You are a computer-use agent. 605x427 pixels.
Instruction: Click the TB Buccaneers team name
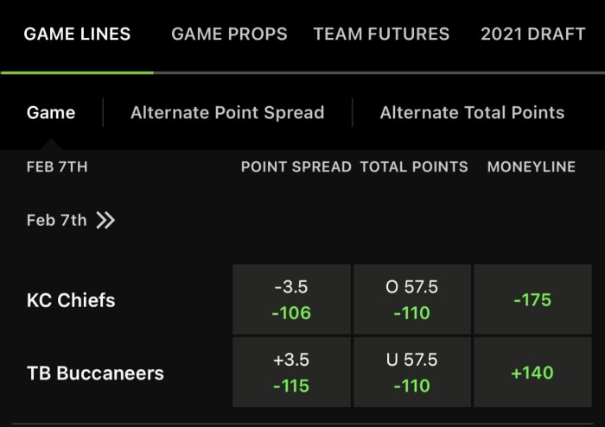pyautogui.click(x=95, y=374)
